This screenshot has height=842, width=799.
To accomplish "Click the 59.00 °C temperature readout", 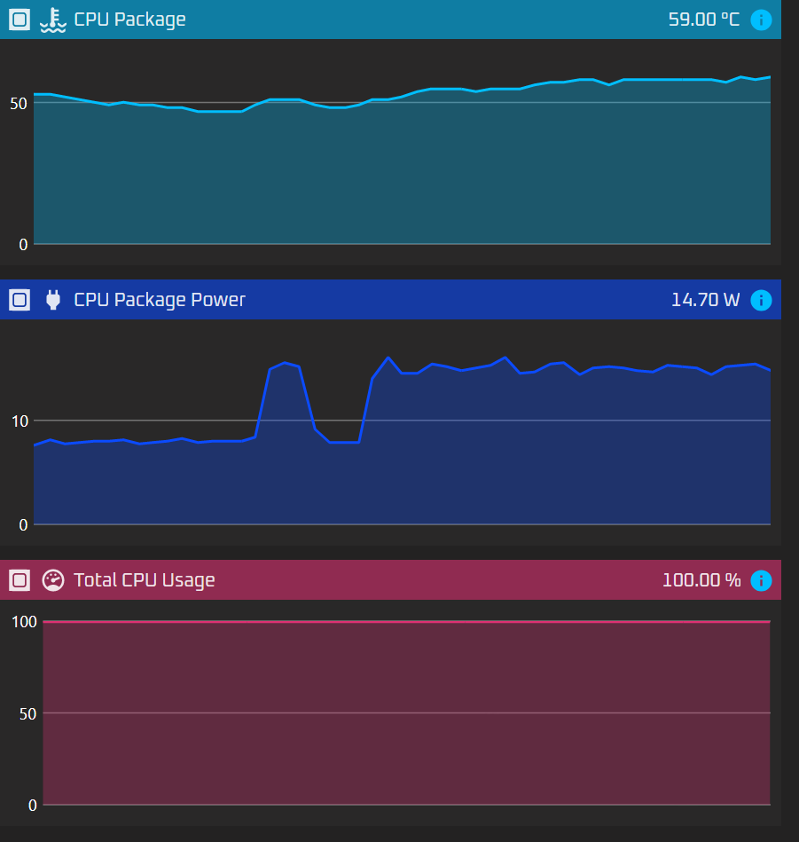I will click(703, 20).
